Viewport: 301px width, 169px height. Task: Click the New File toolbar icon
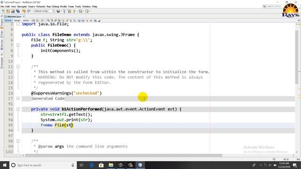[x=3, y=11]
